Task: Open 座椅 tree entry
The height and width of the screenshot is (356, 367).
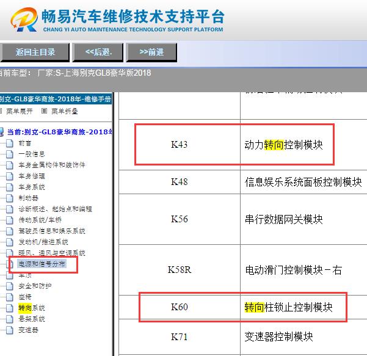Action: (x=25, y=297)
